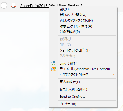Choose 対象を印刷(P)
This screenshot has width=123, height=111.
[83, 32]
